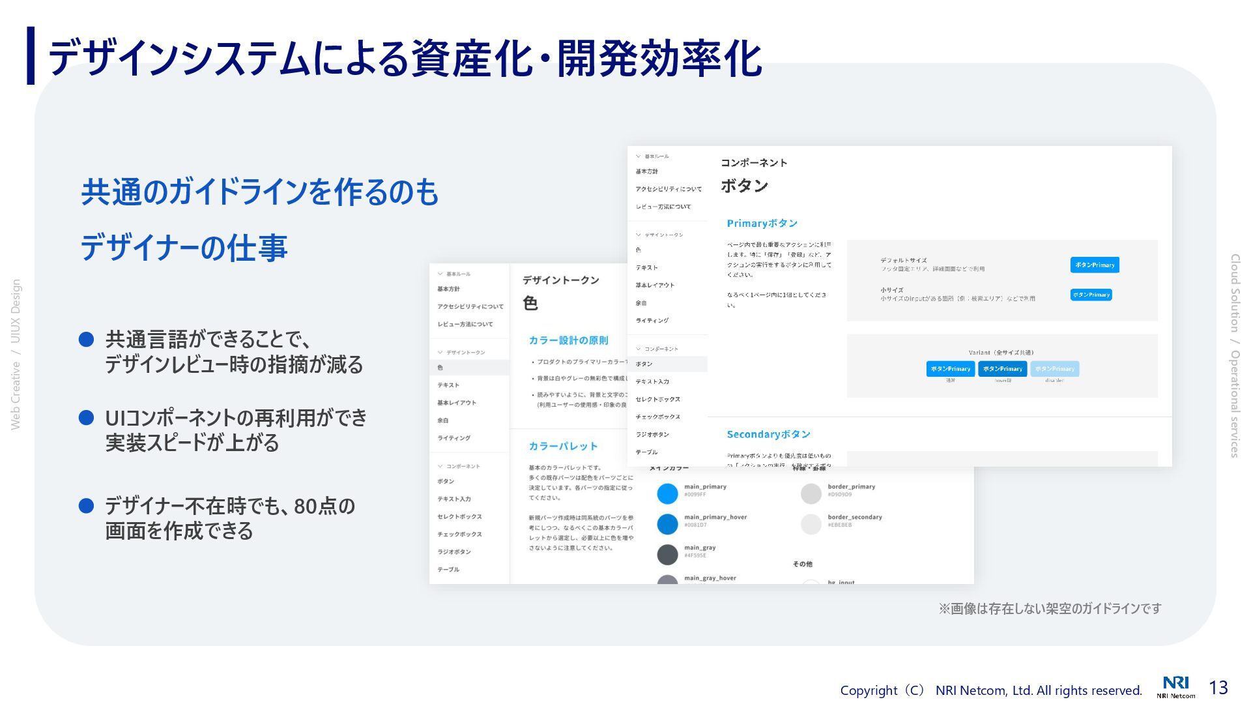The height and width of the screenshot is (704, 1251).
Task: Open ラジオボタン item in color page sidebar
Action: pos(454,551)
